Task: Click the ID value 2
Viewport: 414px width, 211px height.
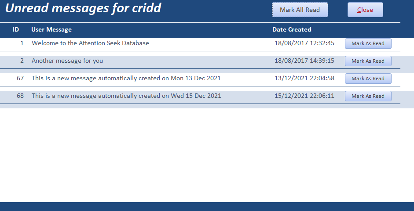Action: (22, 61)
